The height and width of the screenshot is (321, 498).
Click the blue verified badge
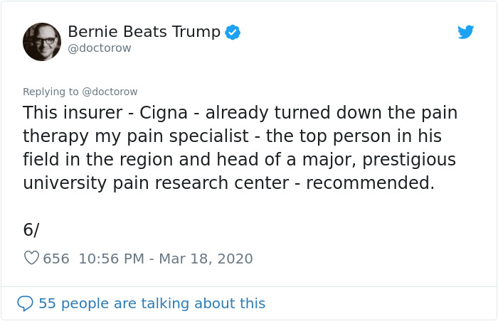(233, 32)
